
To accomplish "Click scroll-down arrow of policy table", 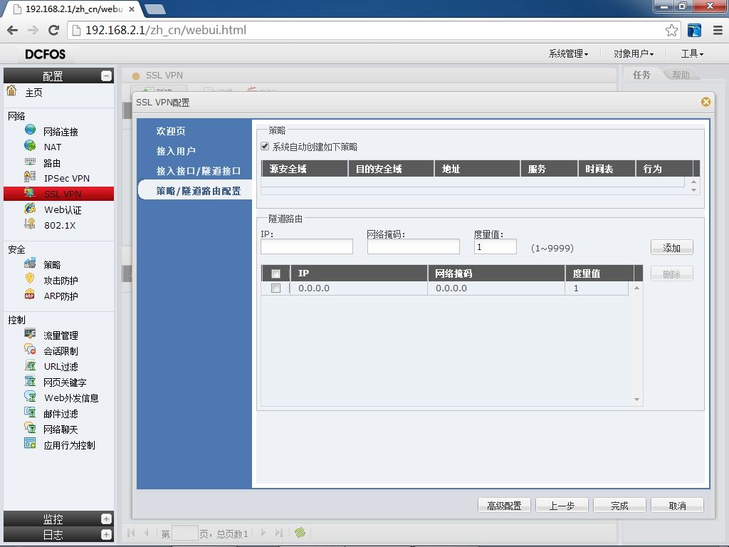I will tap(693, 190).
